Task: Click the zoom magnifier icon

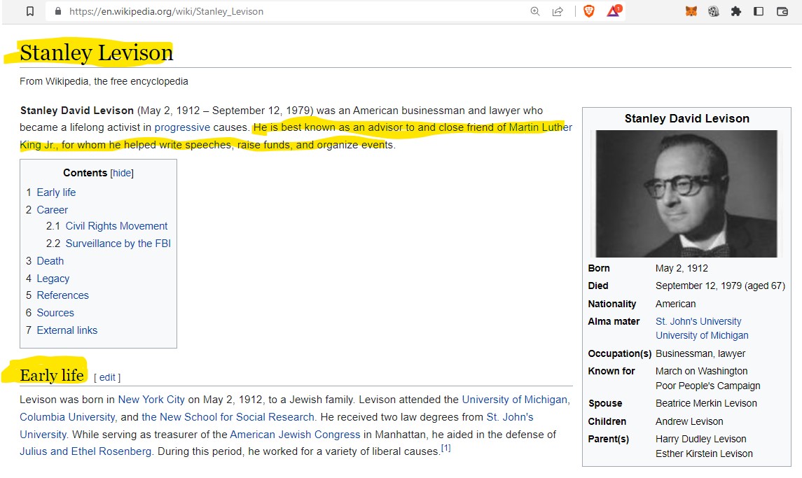Action: coord(535,11)
